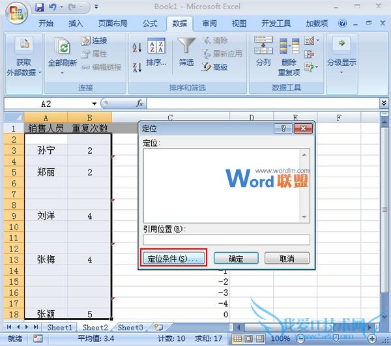The image size is (391, 346).
Task: Open 高级 advanced filter
Action: pyautogui.click(x=214, y=67)
